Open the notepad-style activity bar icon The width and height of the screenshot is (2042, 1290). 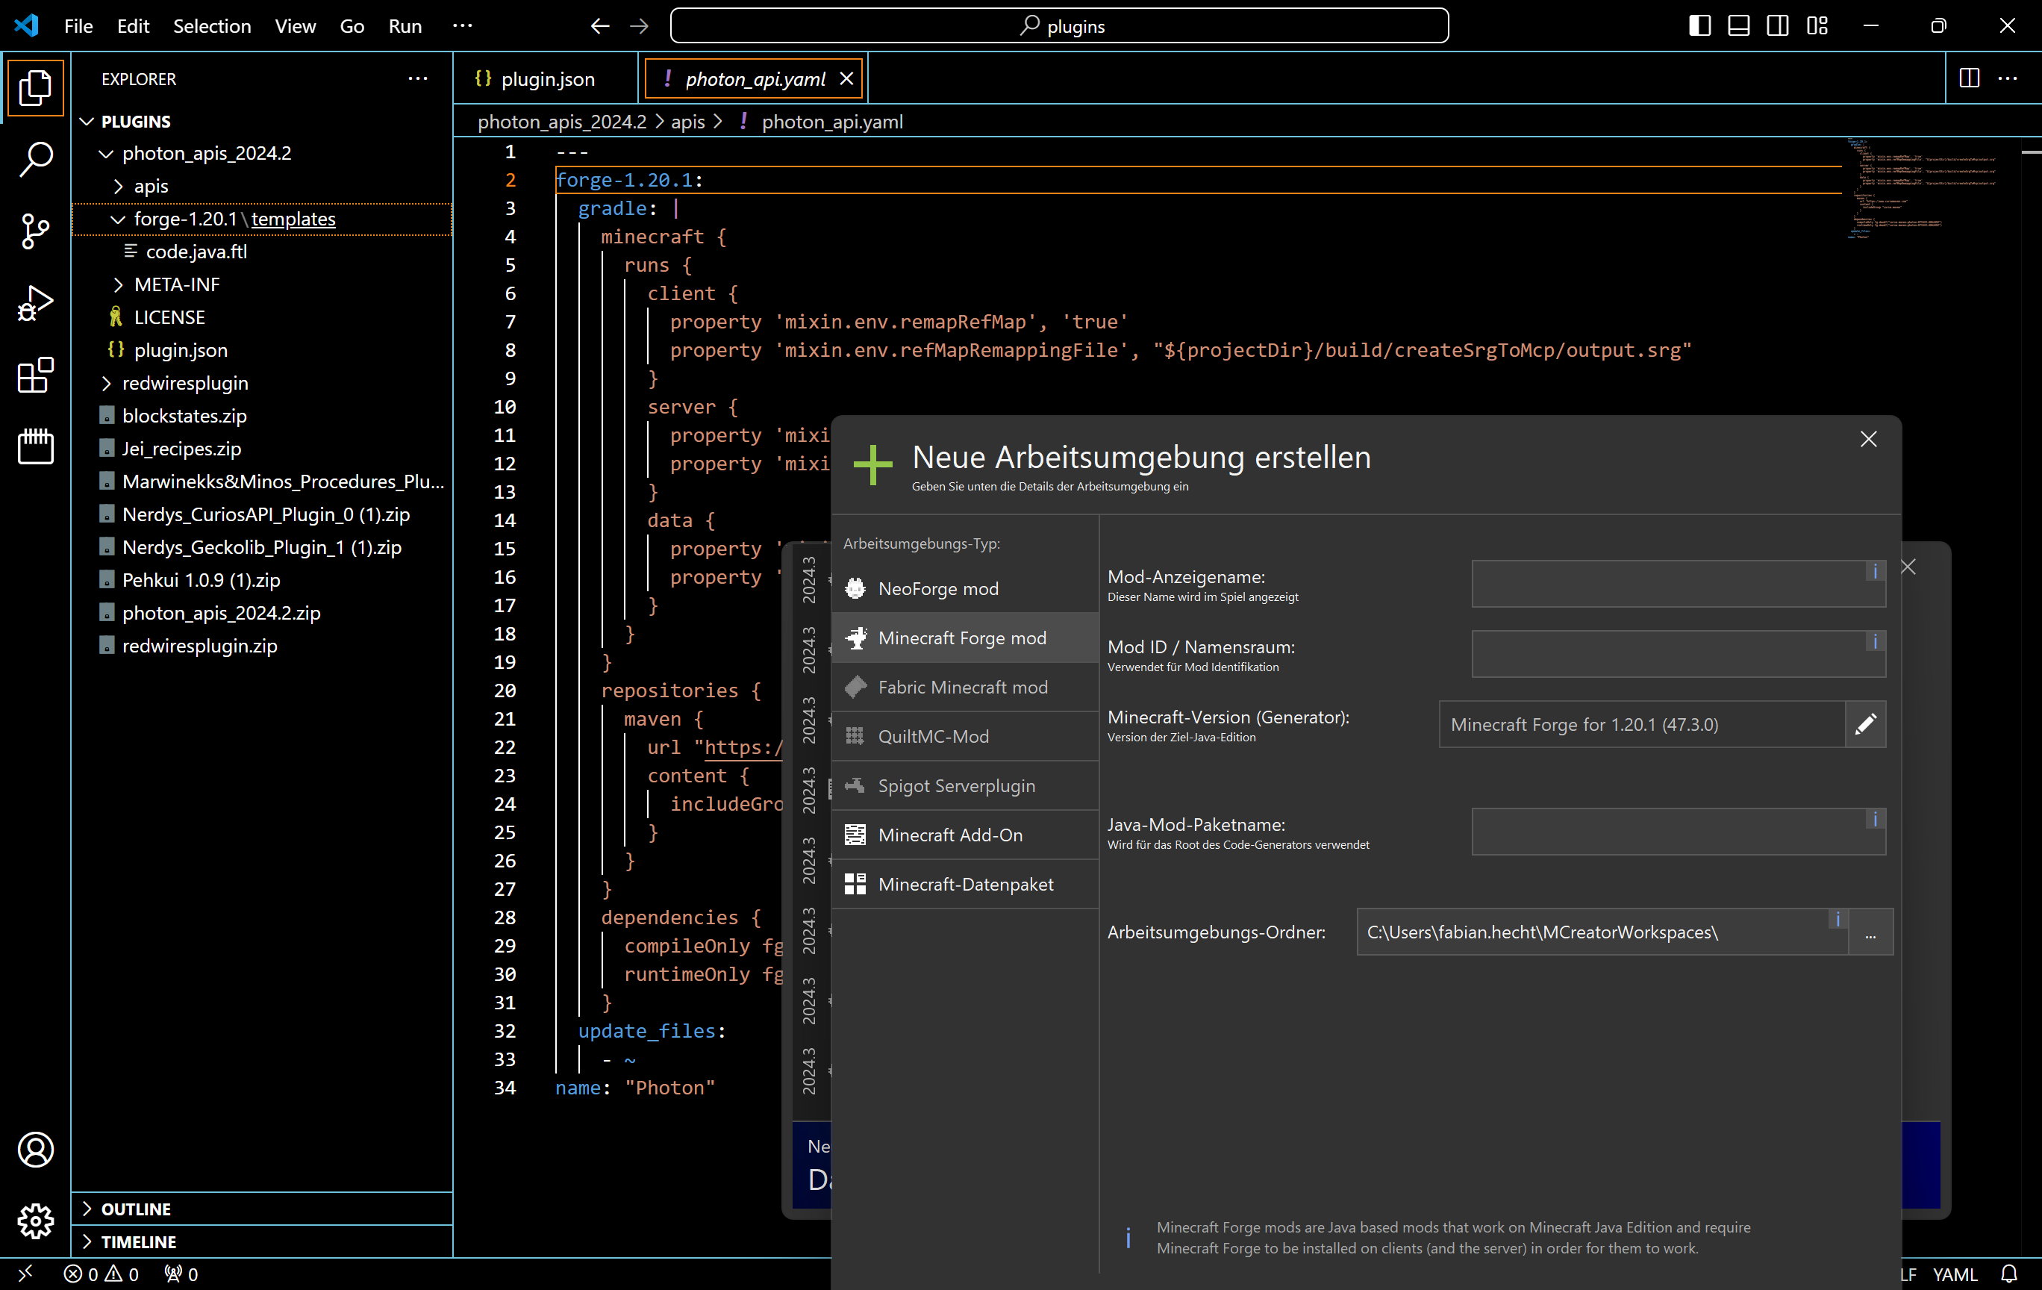[x=36, y=446]
